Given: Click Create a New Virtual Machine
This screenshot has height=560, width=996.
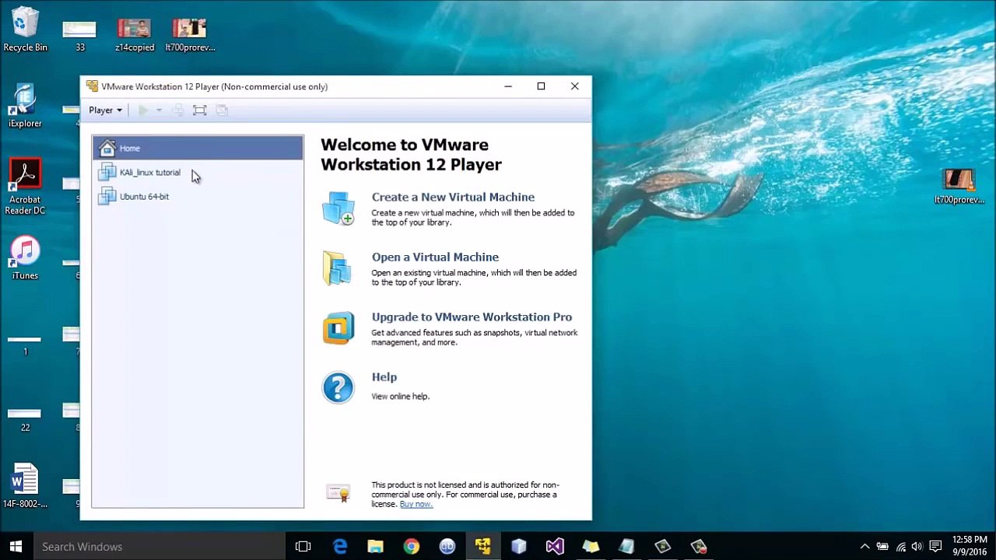Looking at the screenshot, I should click(453, 198).
